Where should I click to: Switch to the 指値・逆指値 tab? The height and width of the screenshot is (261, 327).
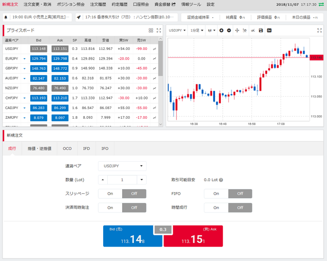pos(39,148)
